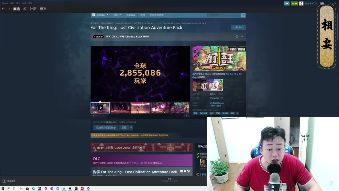Select the fifth screenshot thumbnail
339x191 pixels.
click(180, 108)
